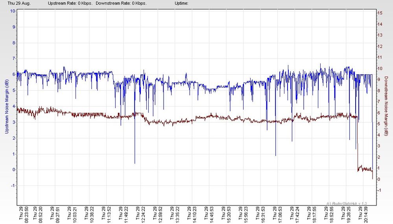
Task: Click the 'Thu 29 13:35:22' time label
Action: pyautogui.click(x=175, y=215)
